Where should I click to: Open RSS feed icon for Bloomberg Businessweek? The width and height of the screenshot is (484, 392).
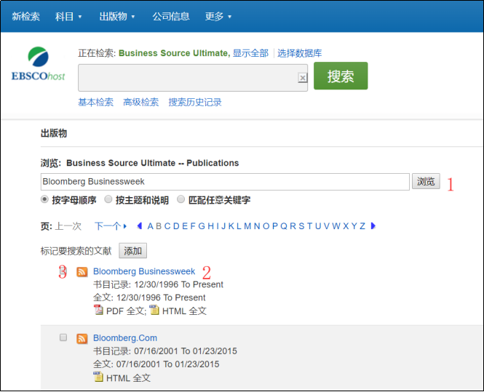coord(82,272)
